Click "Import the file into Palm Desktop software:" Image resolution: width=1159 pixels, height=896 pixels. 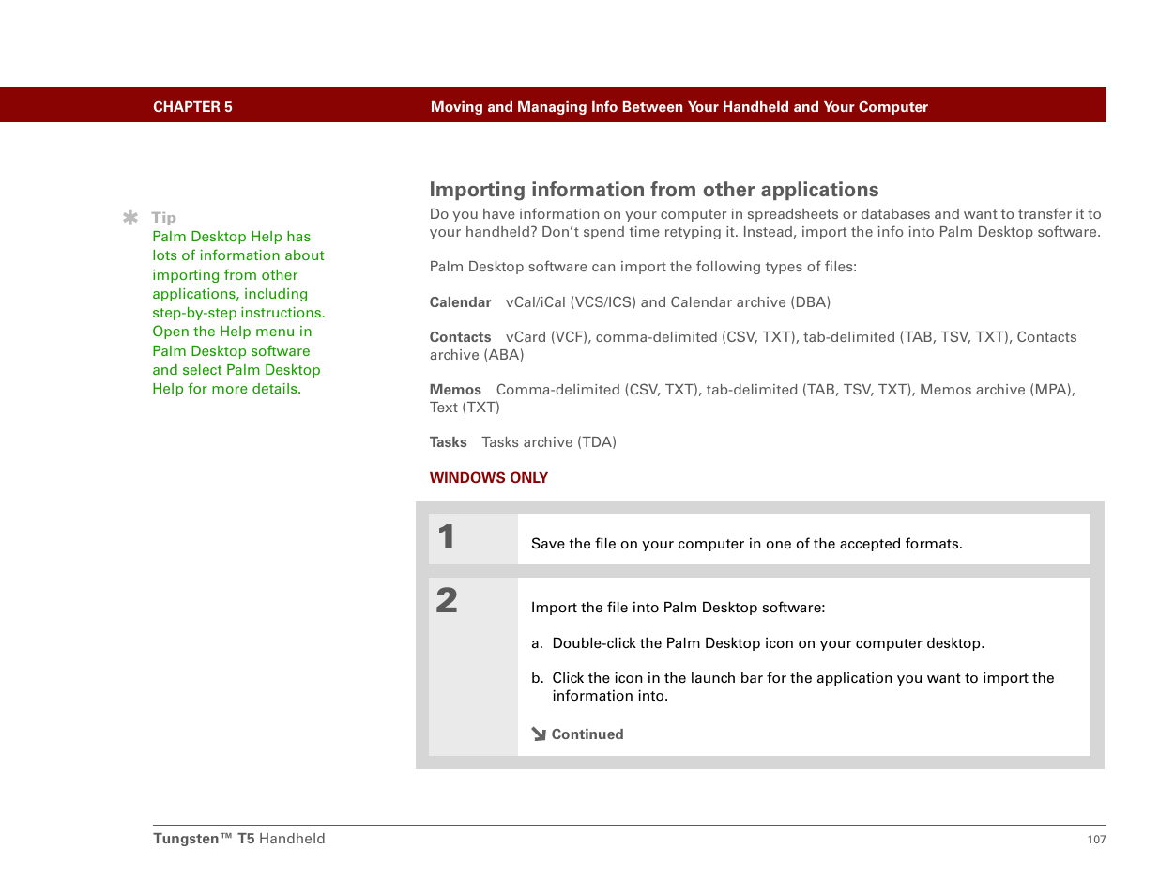pyautogui.click(x=679, y=608)
